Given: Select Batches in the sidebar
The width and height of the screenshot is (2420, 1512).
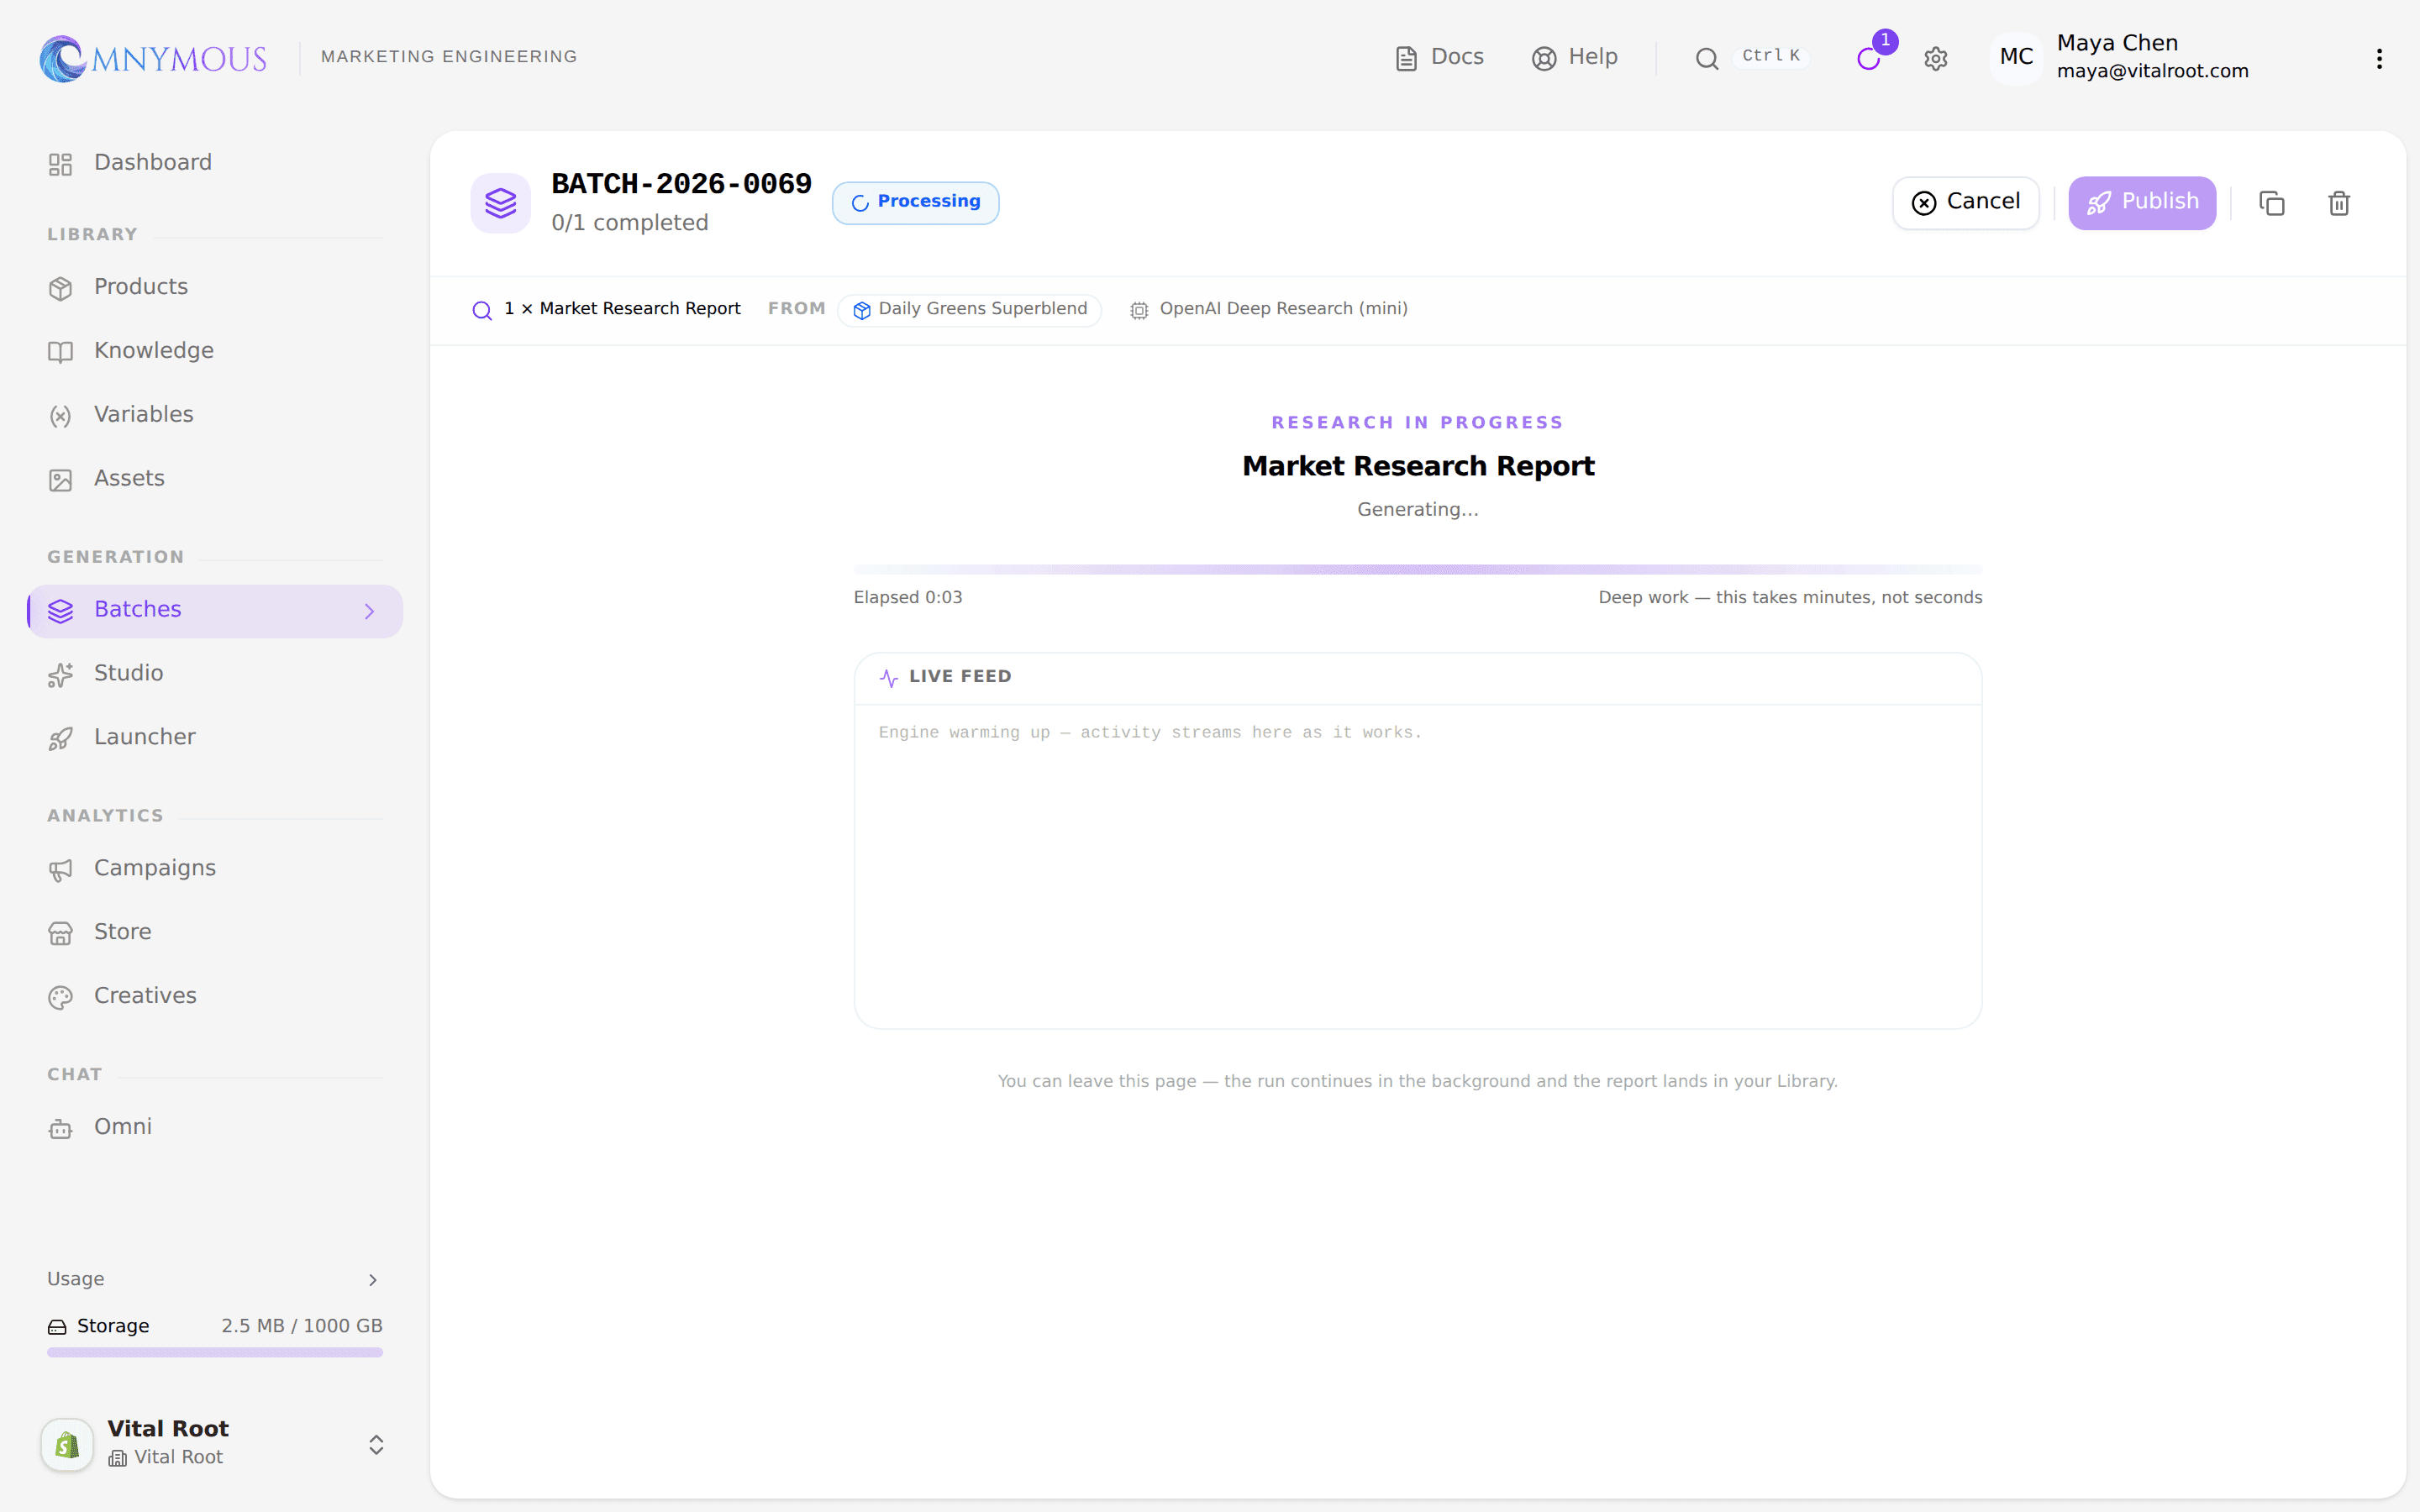Looking at the screenshot, I should click(x=215, y=610).
